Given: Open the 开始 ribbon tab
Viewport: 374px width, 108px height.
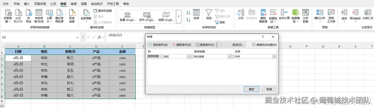Looking at the screenshot, I should [x=17, y=4].
